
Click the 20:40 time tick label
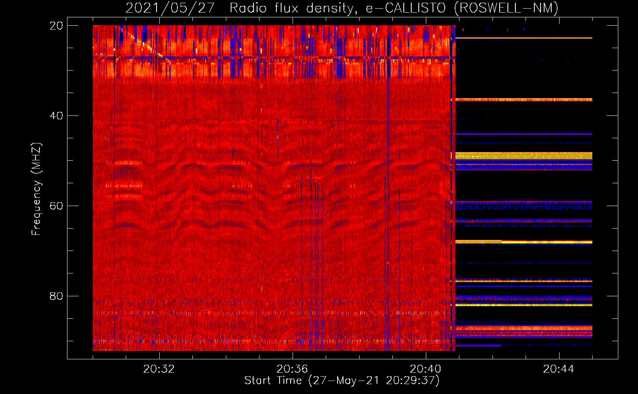(425, 369)
